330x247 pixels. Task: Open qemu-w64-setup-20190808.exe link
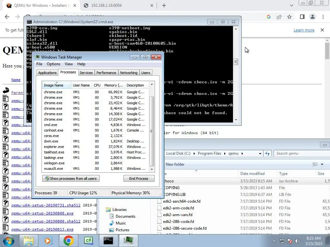point(42,213)
